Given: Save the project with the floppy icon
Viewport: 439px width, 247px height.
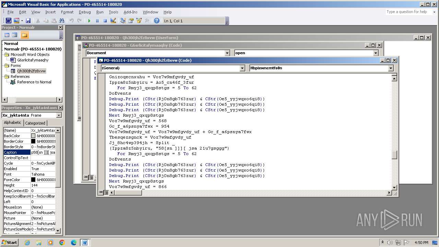Looking at the screenshot, I should (28, 21).
